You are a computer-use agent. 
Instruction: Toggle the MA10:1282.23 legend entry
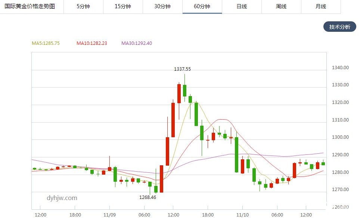pos(91,43)
